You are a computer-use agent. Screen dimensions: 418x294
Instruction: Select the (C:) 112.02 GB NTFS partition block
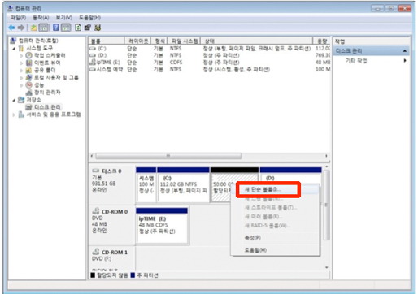point(183,184)
